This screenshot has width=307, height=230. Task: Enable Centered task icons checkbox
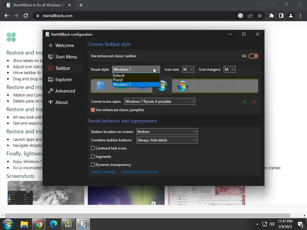93,148
